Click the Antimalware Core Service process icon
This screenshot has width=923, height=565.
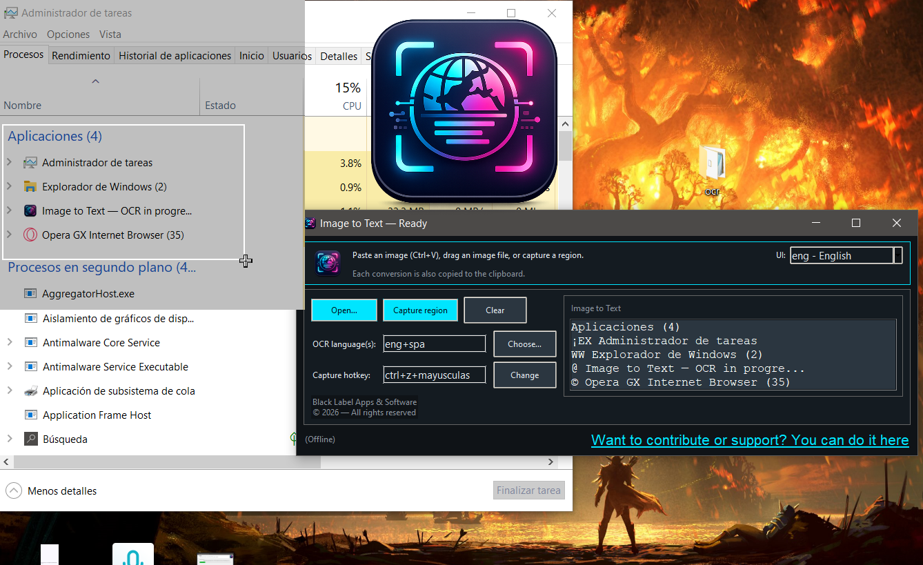(30, 343)
